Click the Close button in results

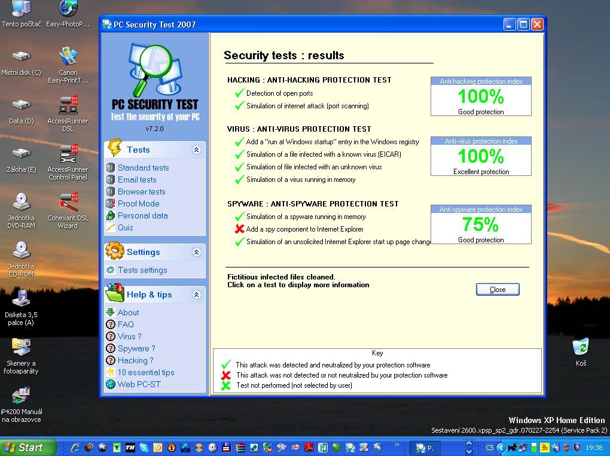click(x=498, y=289)
